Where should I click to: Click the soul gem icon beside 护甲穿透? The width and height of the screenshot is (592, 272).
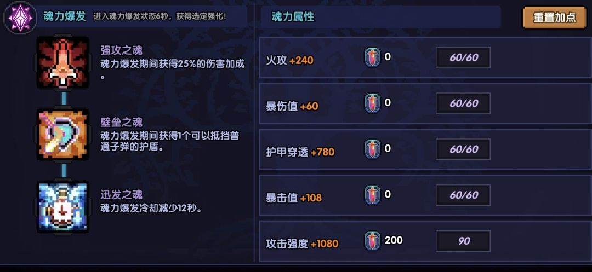[x=373, y=149]
